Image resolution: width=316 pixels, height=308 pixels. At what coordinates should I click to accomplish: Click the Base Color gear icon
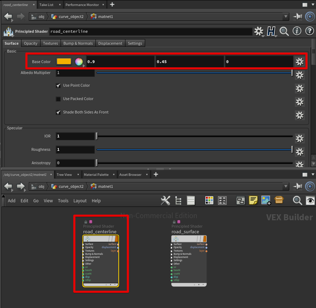click(x=300, y=62)
